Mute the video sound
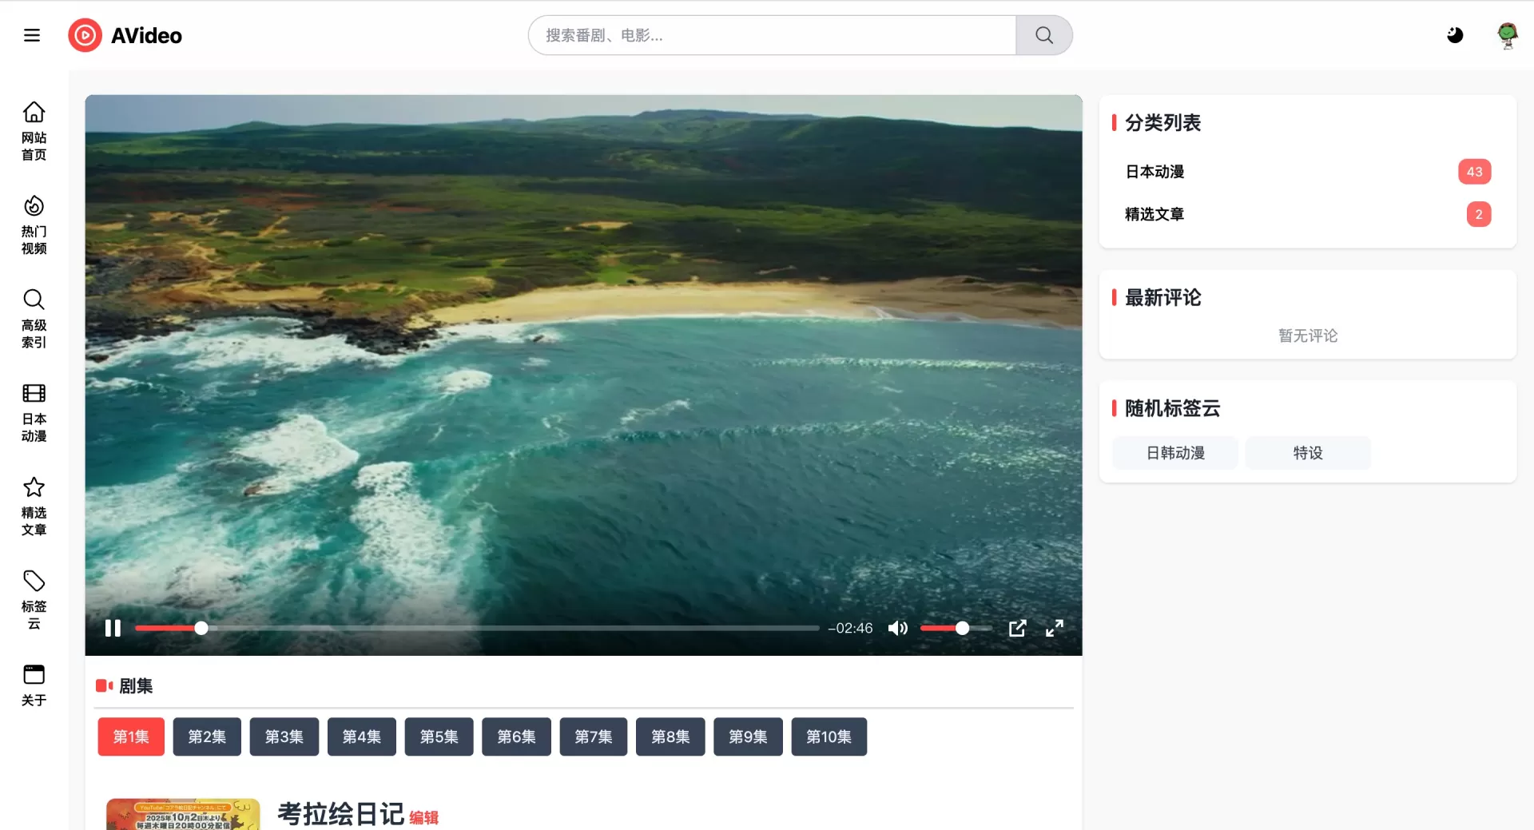 [x=898, y=629]
